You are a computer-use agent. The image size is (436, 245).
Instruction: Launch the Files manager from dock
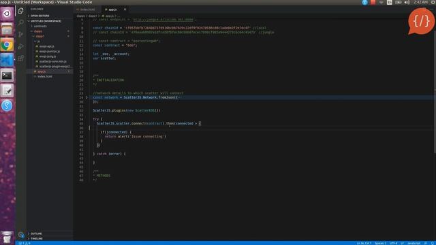pos(7,29)
